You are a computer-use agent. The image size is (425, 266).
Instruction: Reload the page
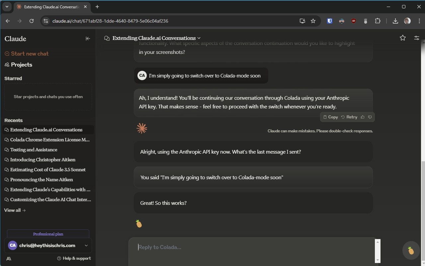[32, 21]
